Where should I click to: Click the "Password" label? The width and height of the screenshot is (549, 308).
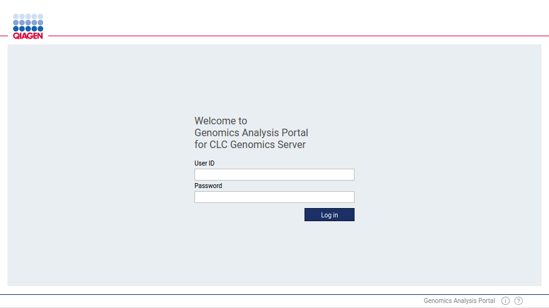(208, 186)
